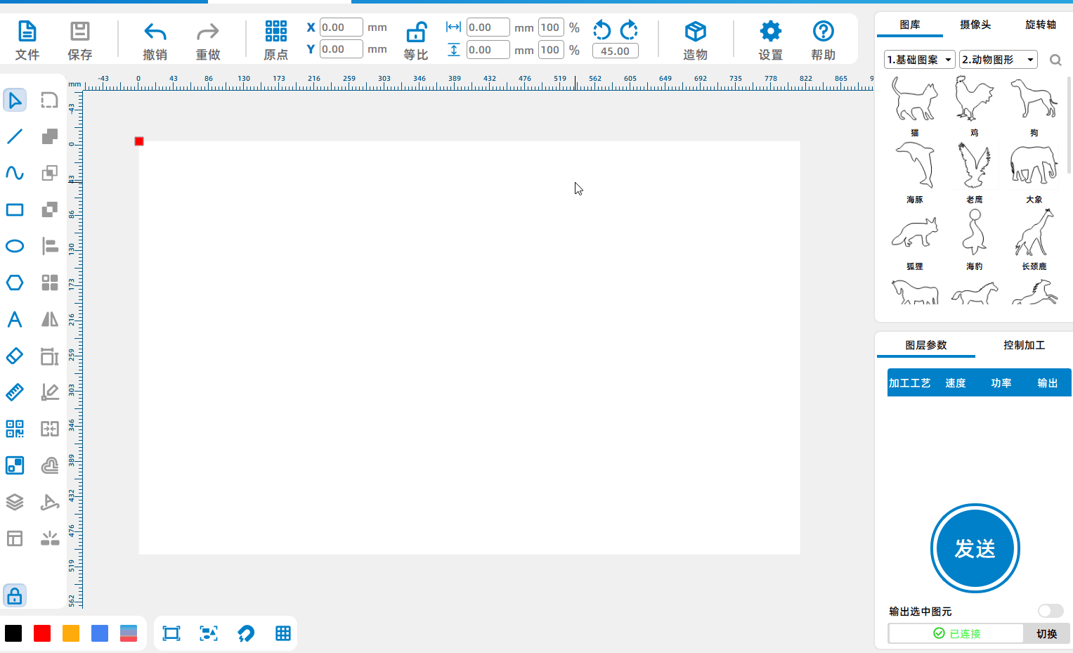Open the 1.基础图案 category dropdown

(x=919, y=60)
